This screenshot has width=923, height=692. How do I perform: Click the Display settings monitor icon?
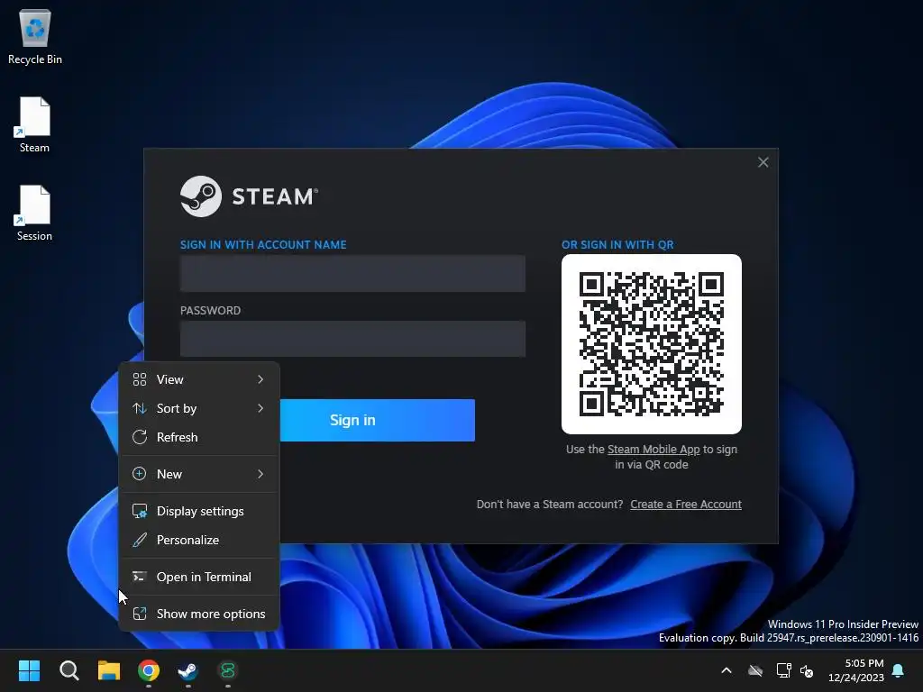tap(140, 511)
